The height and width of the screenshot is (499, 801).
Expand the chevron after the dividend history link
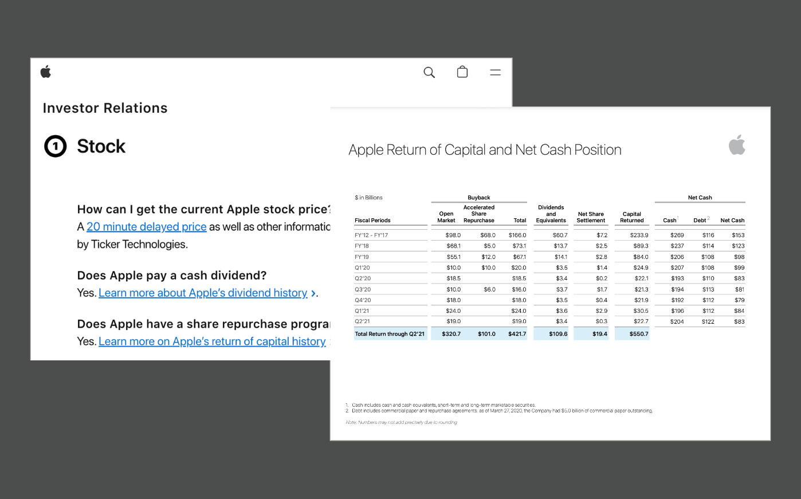pyautogui.click(x=314, y=293)
